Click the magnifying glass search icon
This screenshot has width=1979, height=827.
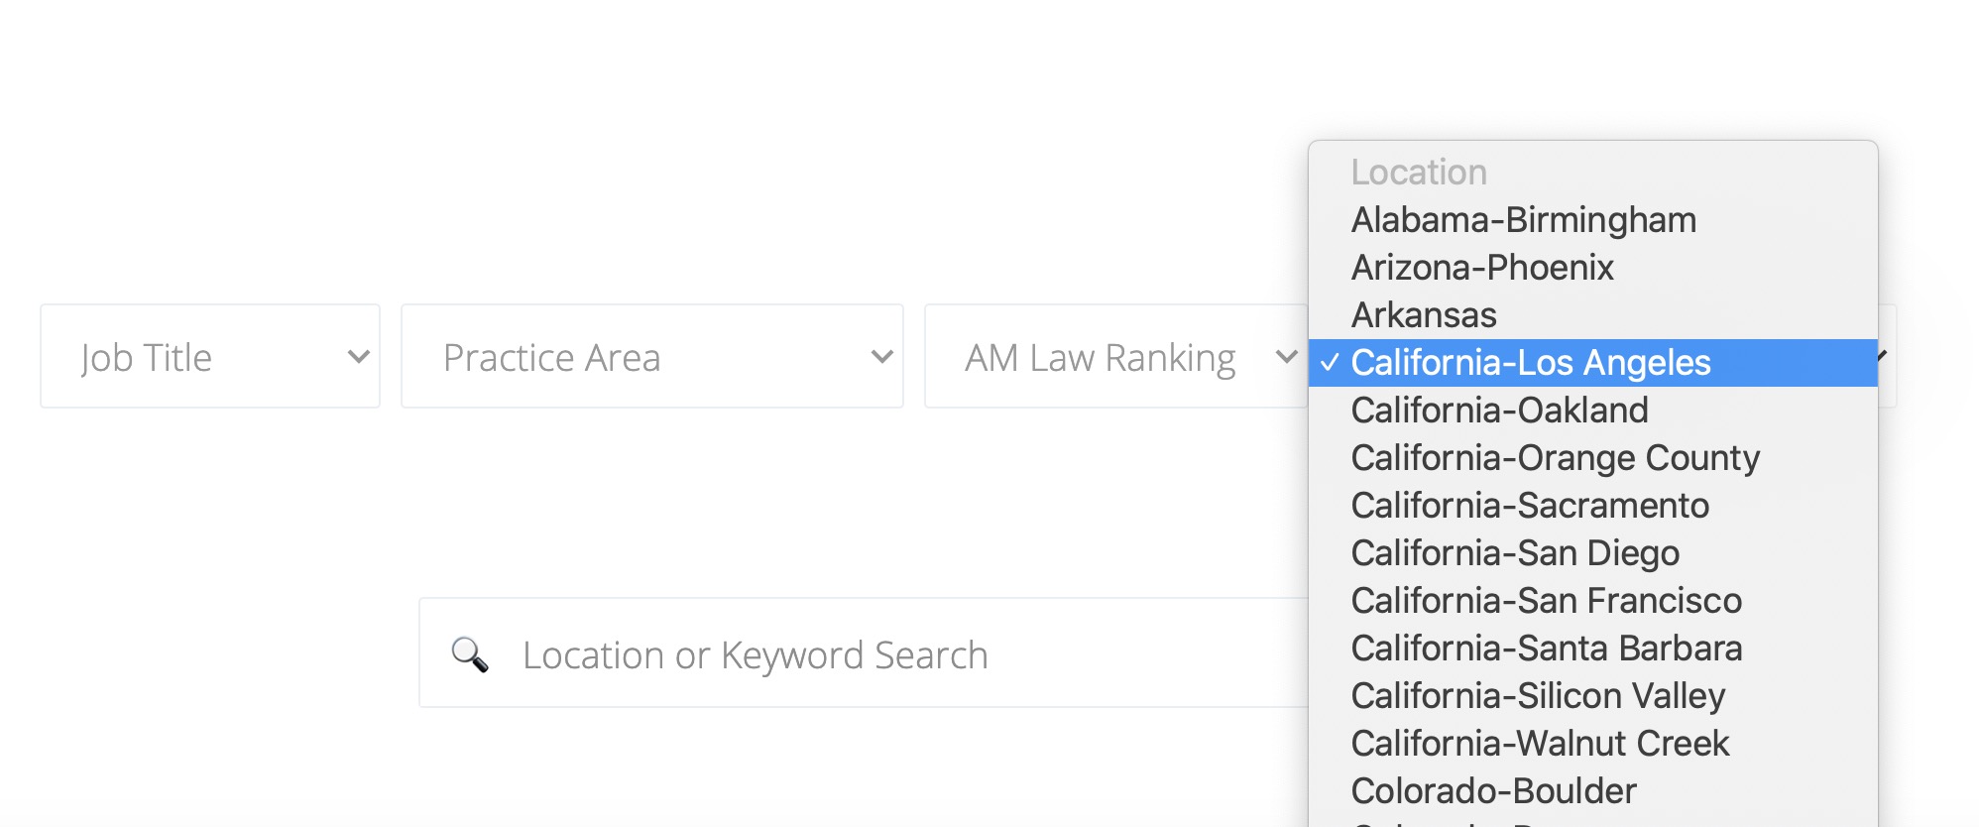point(469,654)
